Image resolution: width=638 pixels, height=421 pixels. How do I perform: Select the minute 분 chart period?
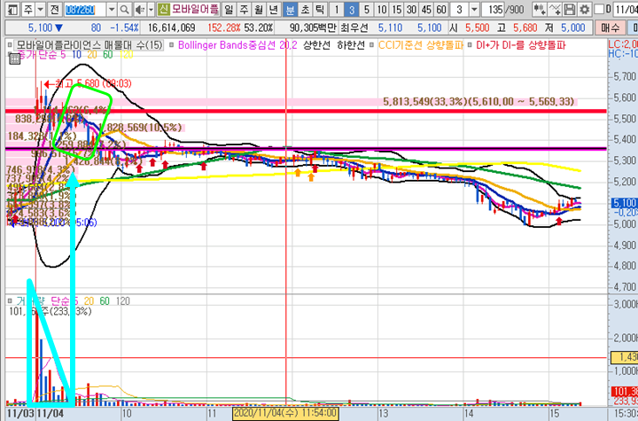tap(291, 9)
